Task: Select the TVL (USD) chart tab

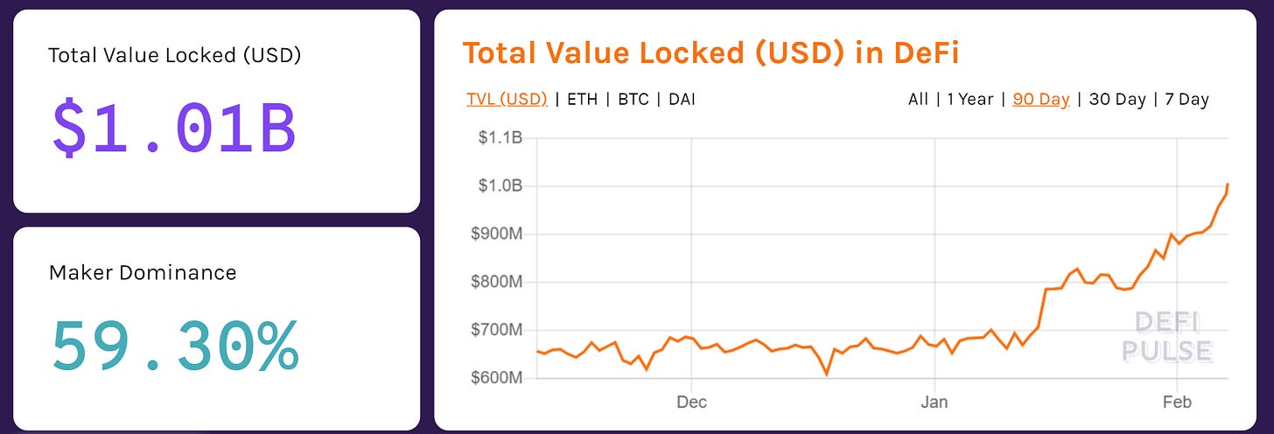Action: (507, 99)
